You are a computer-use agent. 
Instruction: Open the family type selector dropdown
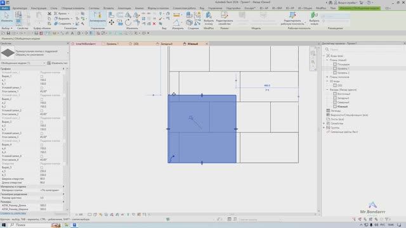[68, 53]
